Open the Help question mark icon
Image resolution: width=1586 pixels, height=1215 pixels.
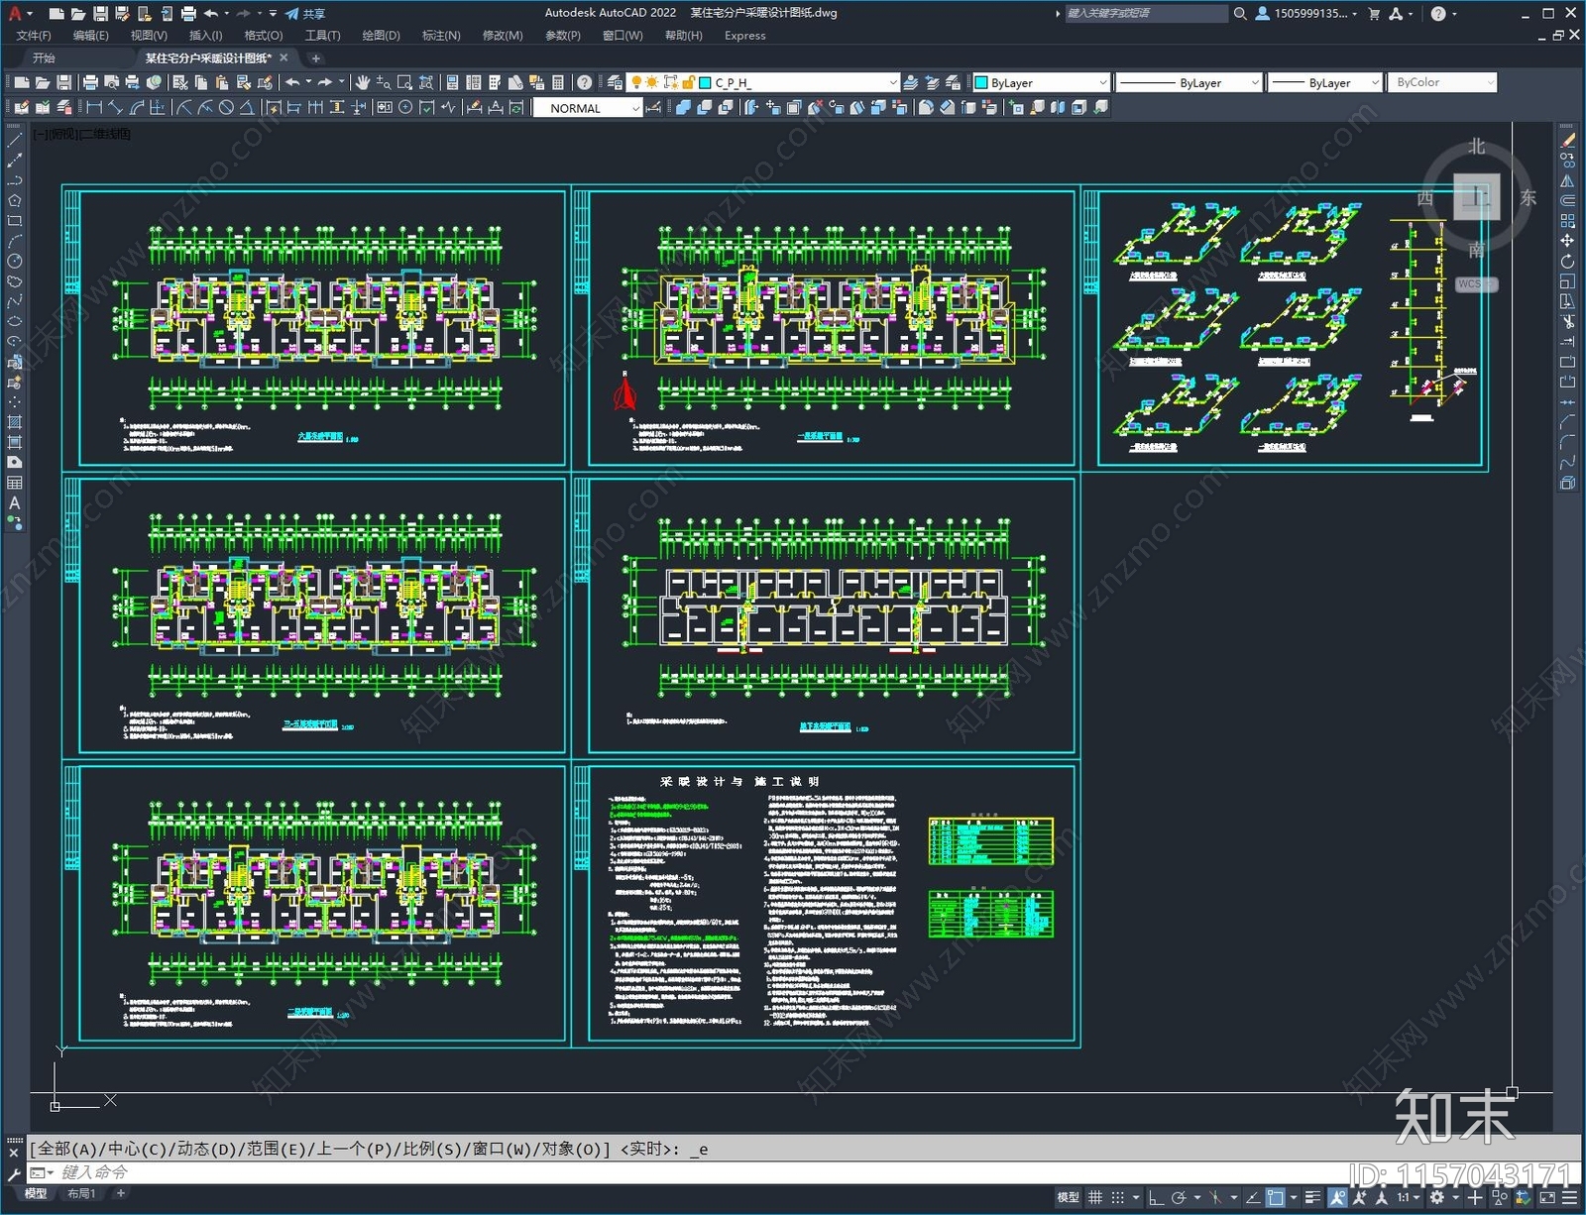point(585,82)
